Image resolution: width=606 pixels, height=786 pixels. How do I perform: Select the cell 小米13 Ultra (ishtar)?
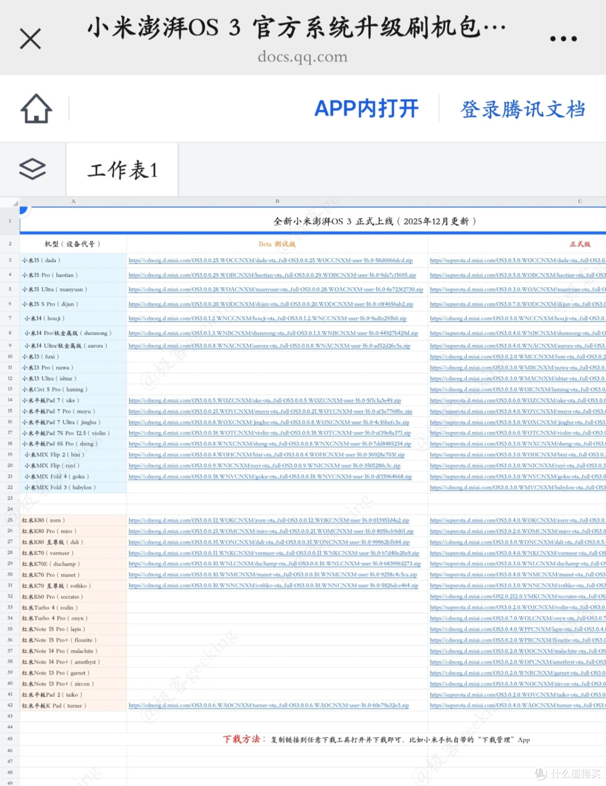tap(73, 379)
